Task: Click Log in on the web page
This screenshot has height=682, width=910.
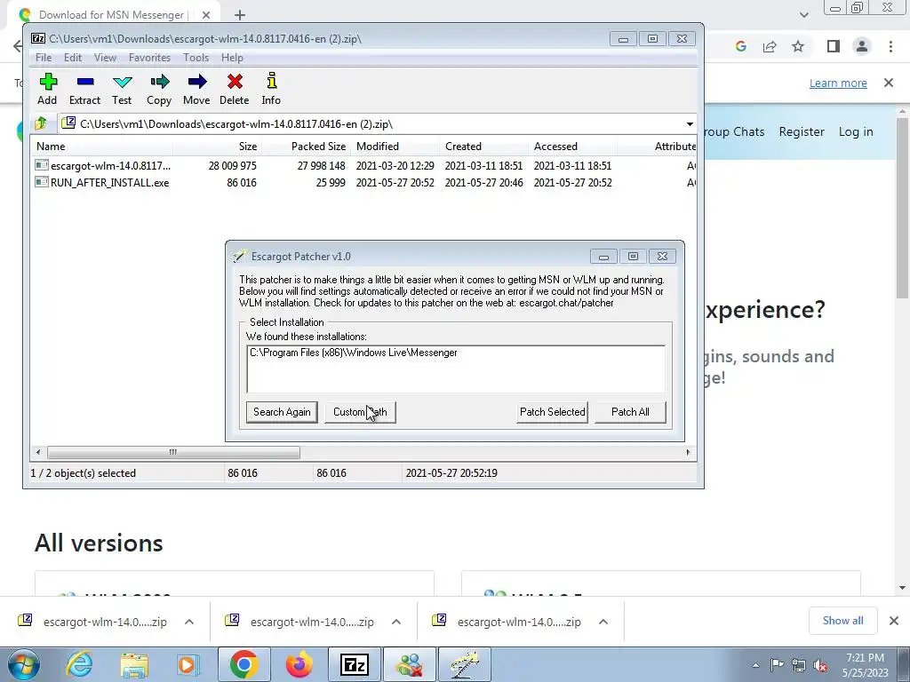Action: point(856,131)
